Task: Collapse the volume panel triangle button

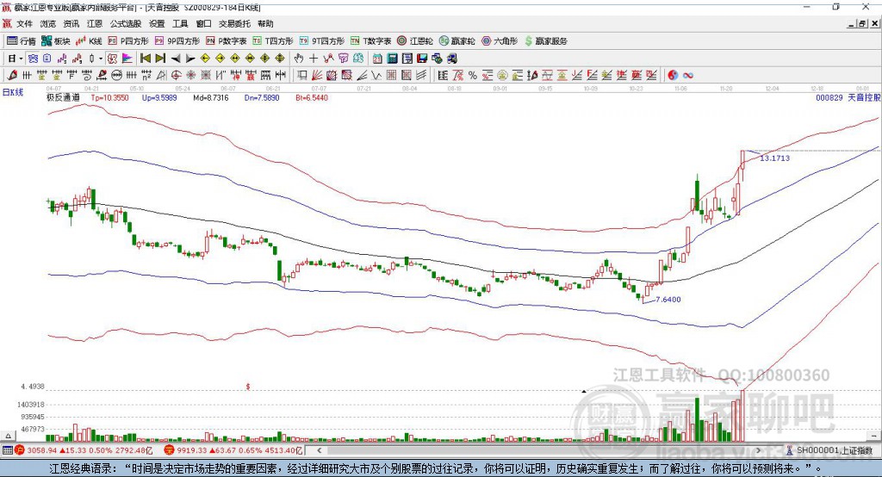Action: 8,436
